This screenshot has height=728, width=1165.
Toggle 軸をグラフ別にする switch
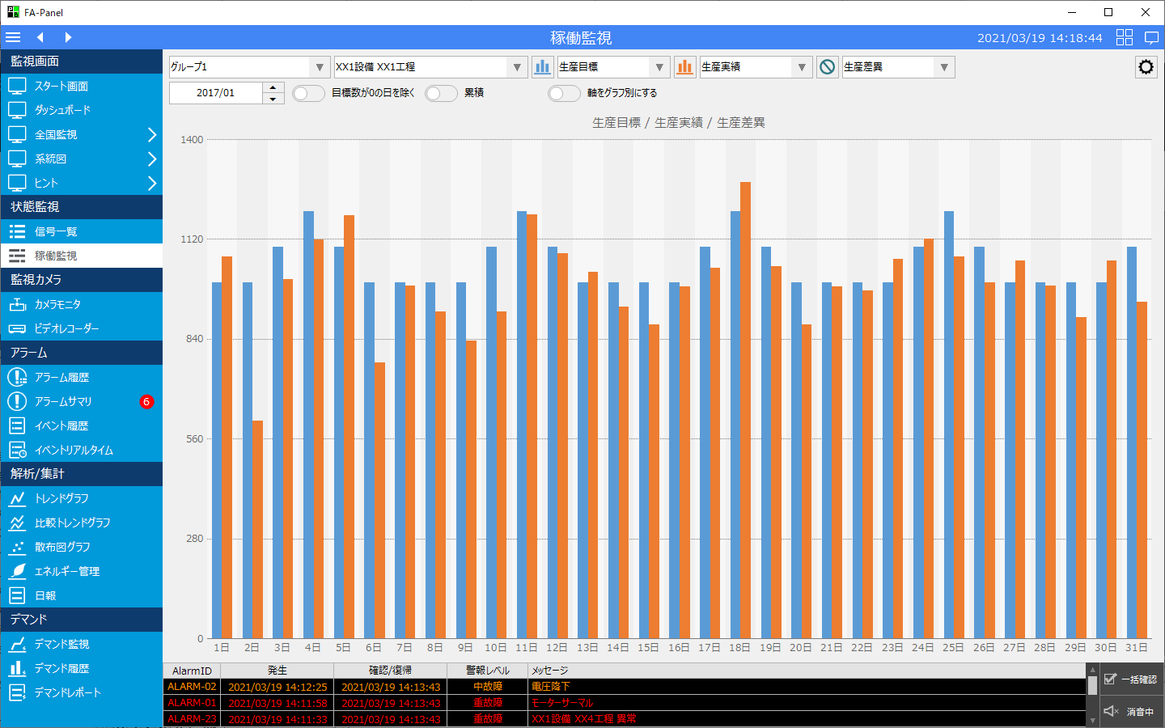(x=564, y=93)
